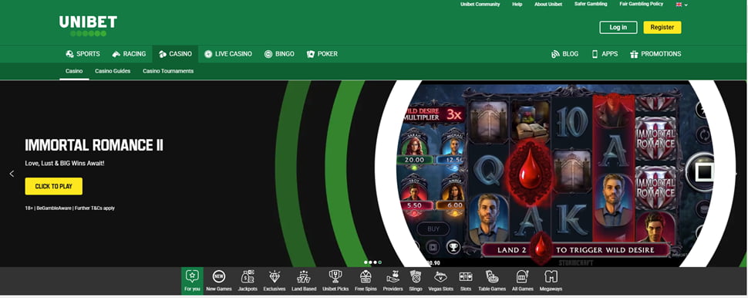Open the Table Games category

491,281
